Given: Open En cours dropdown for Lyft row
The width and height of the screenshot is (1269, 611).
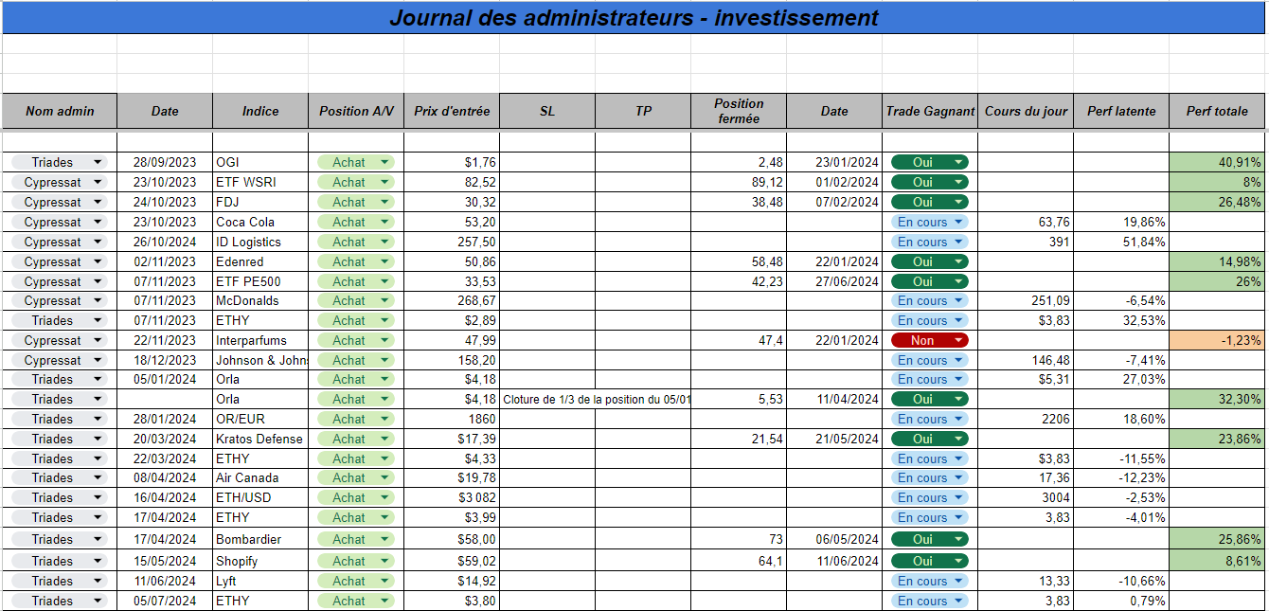Looking at the screenshot, I should tap(930, 581).
